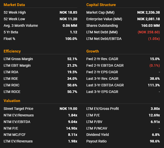Select the LTM Gross Margin label

pyautogui.click(x=18, y=59)
